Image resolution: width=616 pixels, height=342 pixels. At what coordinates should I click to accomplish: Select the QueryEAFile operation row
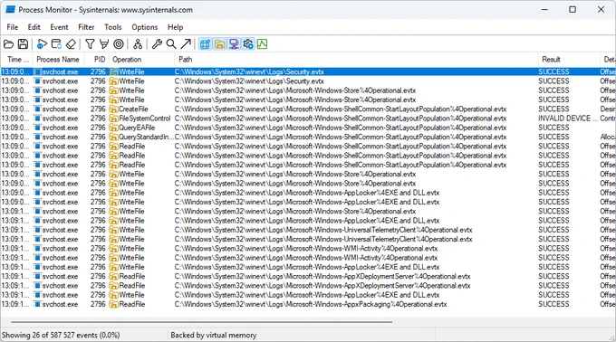point(308,128)
